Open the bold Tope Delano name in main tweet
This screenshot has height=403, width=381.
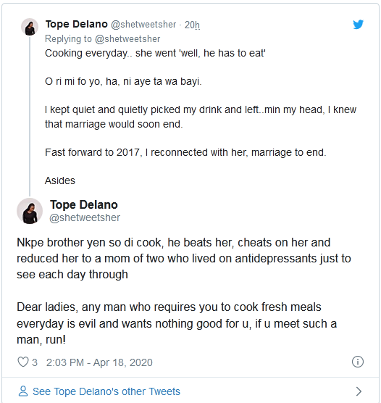[x=84, y=205]
